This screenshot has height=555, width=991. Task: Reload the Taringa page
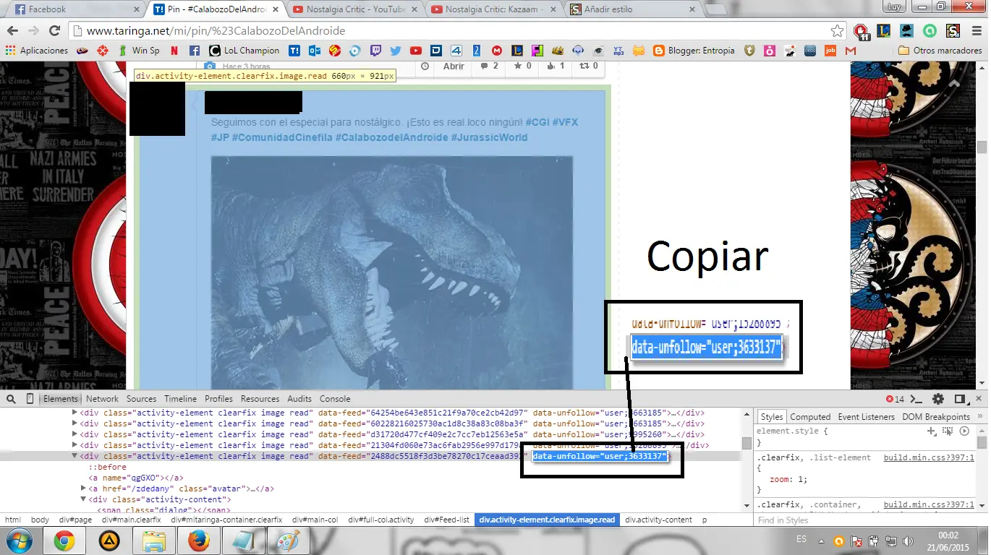point(54,31)
